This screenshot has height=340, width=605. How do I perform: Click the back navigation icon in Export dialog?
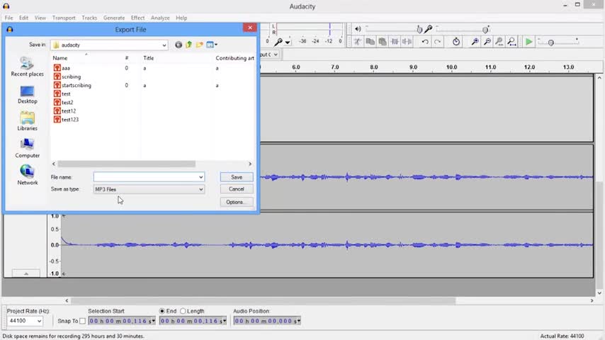click(179, 45)
